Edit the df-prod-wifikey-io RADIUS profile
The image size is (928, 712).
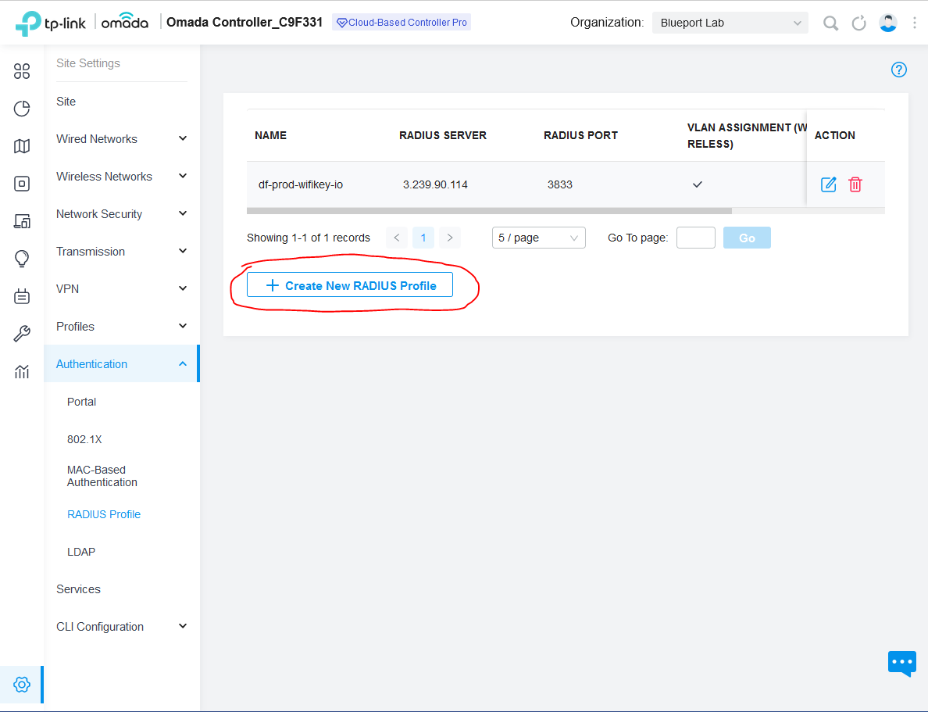828,184
